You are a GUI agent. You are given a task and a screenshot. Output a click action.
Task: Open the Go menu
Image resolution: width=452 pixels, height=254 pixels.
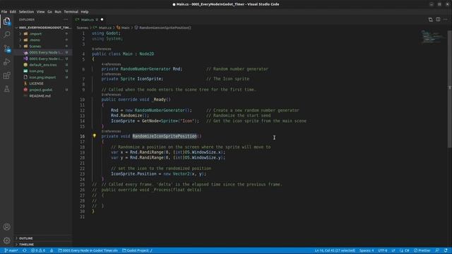point(49,12)
